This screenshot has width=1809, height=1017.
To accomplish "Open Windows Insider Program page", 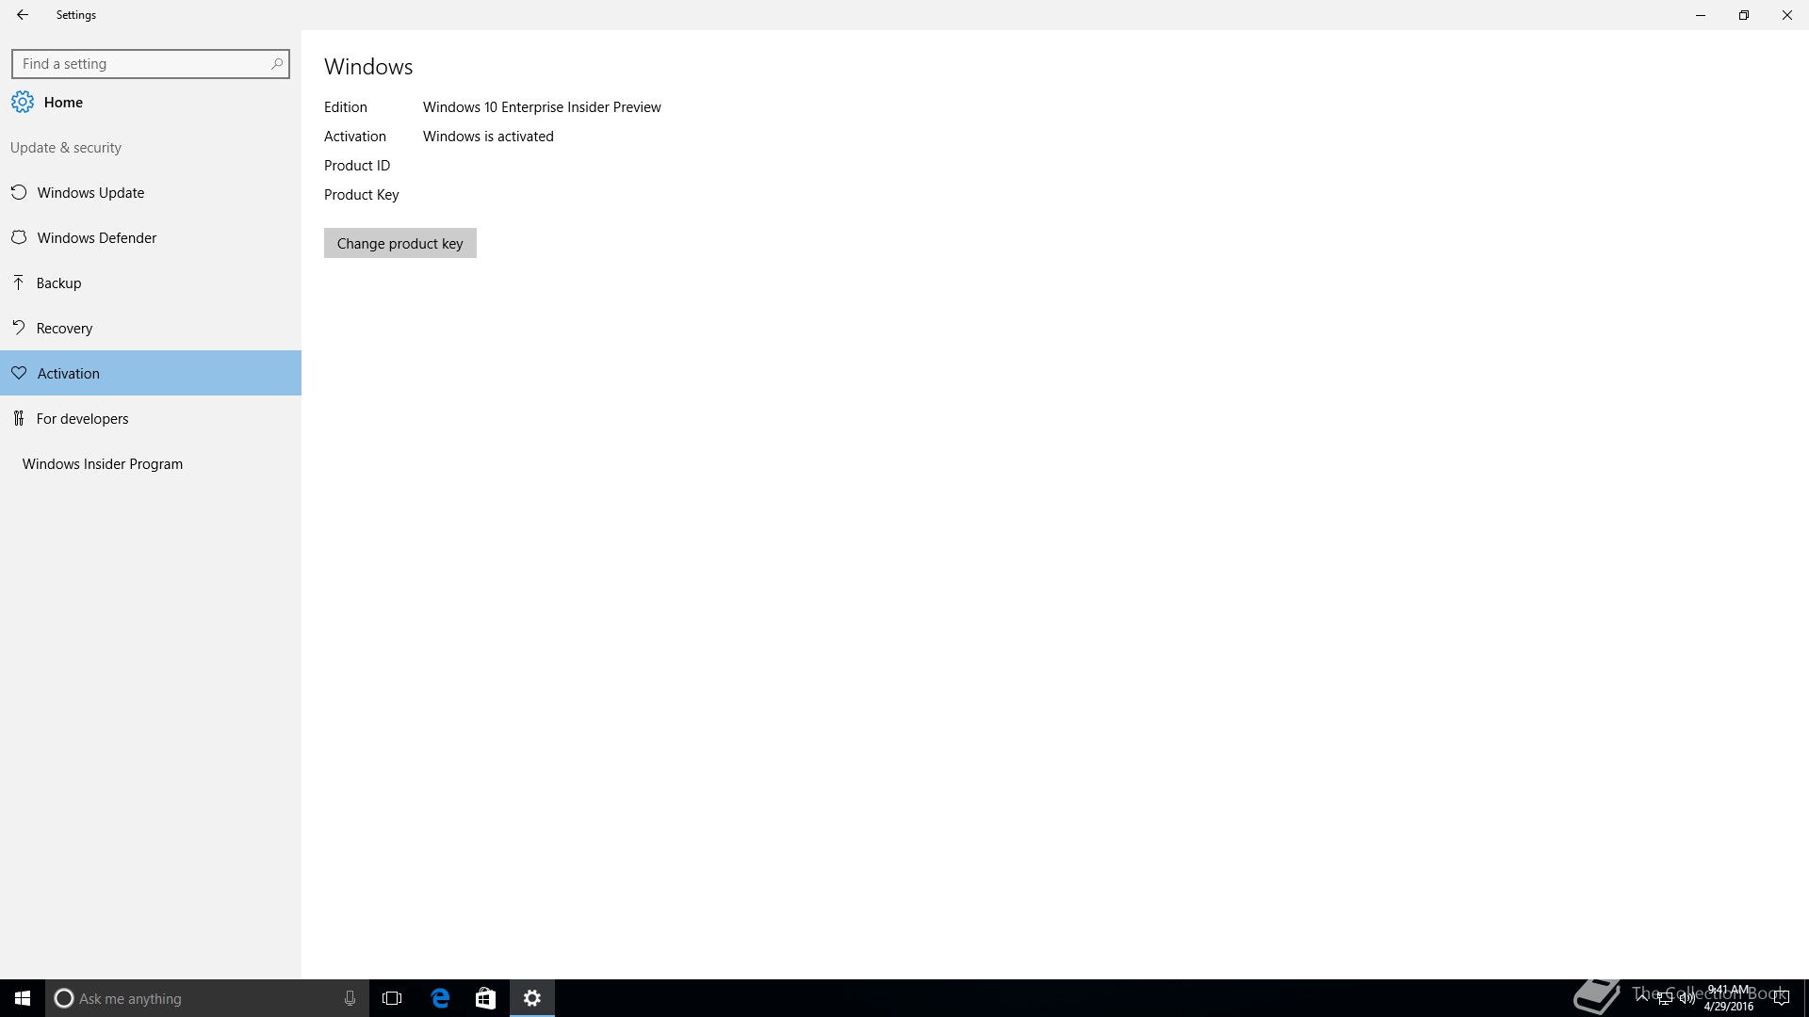I will pos(102,464).
